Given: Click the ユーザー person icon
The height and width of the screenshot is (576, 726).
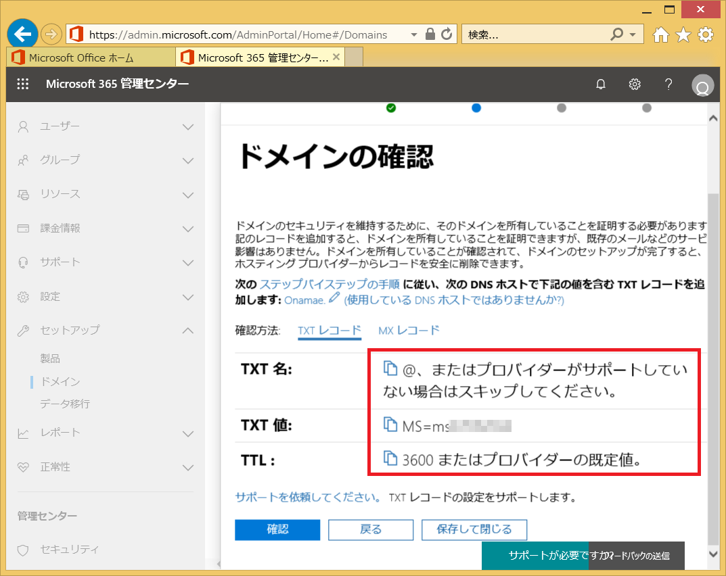Looking at the screenshot, I should pos(23,127).
